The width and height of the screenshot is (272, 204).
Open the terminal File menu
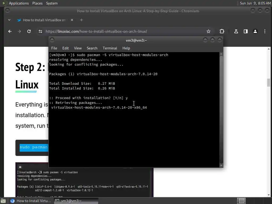54,48
